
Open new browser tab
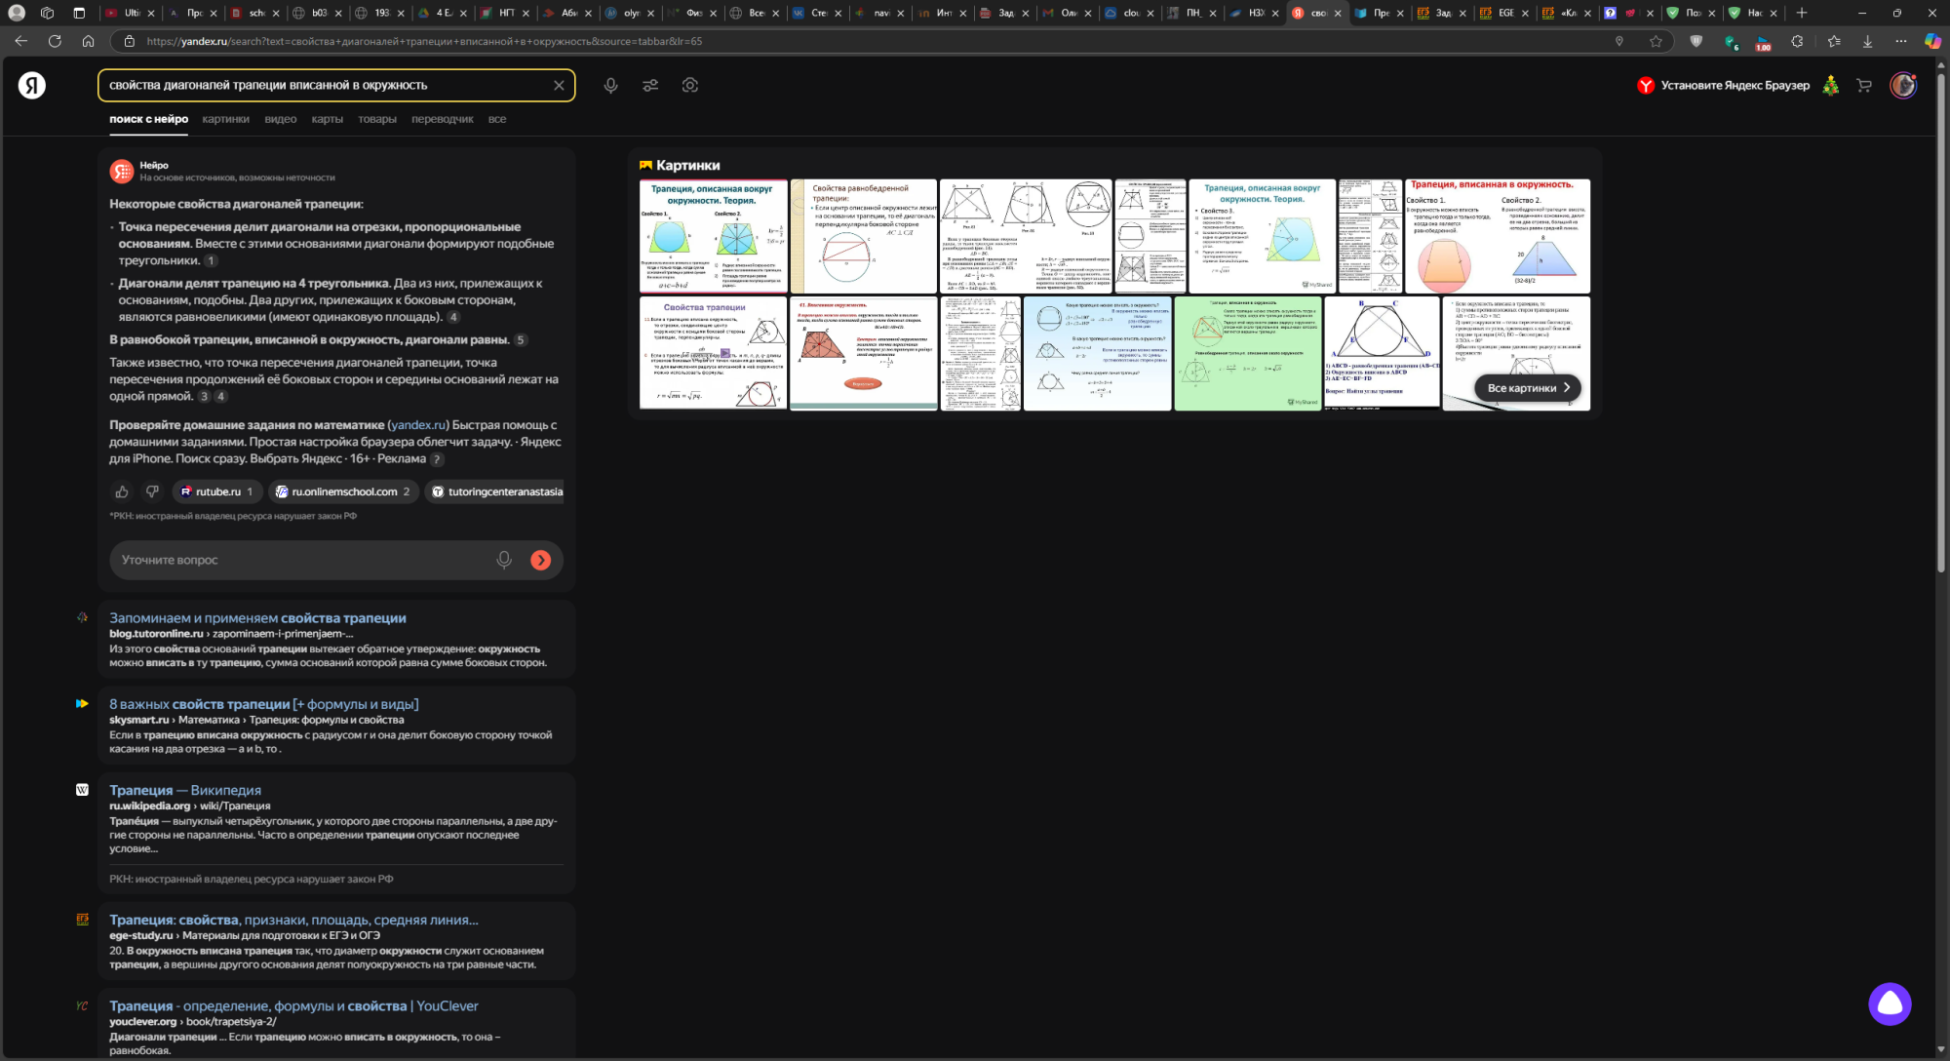1802,13
